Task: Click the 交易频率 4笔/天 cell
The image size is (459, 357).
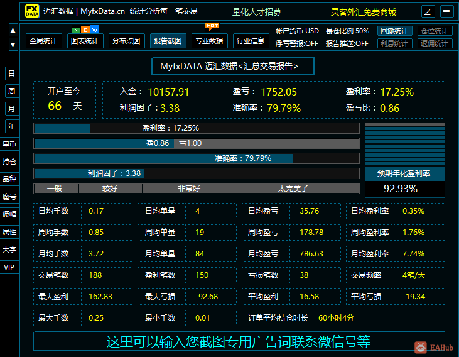Action: (396, 275)
